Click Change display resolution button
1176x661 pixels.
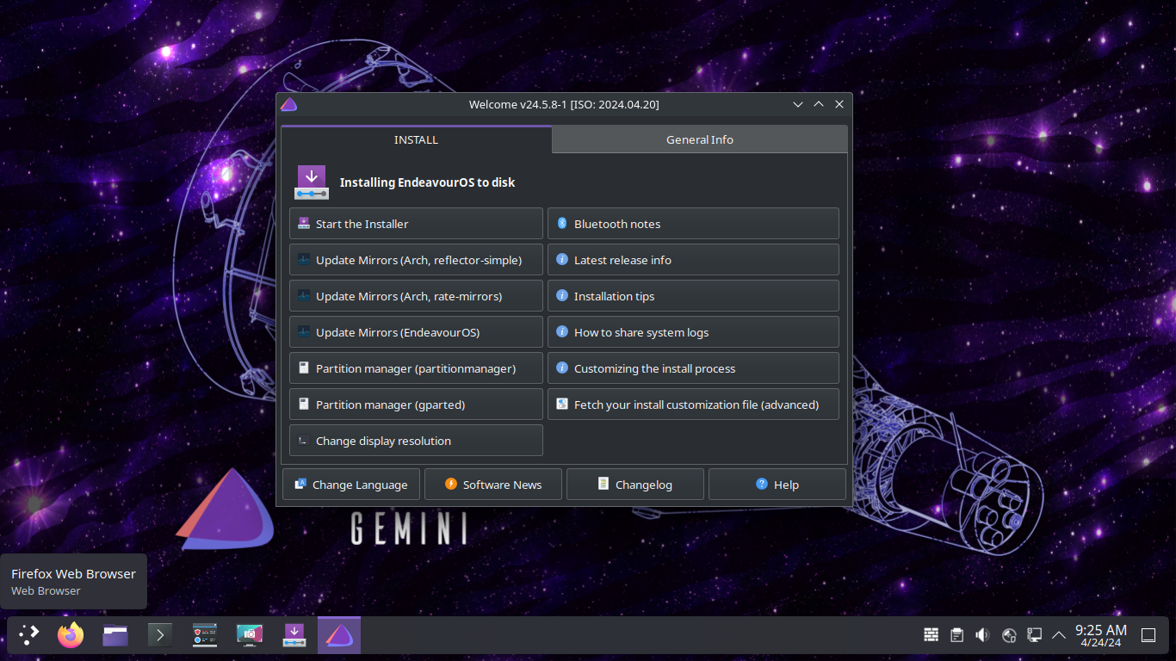[x=416, y=441]
